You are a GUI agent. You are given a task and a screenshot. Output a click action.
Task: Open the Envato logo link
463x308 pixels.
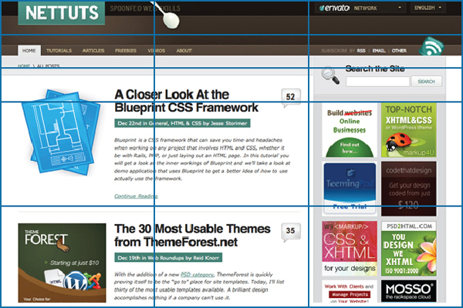click(333, 8)
